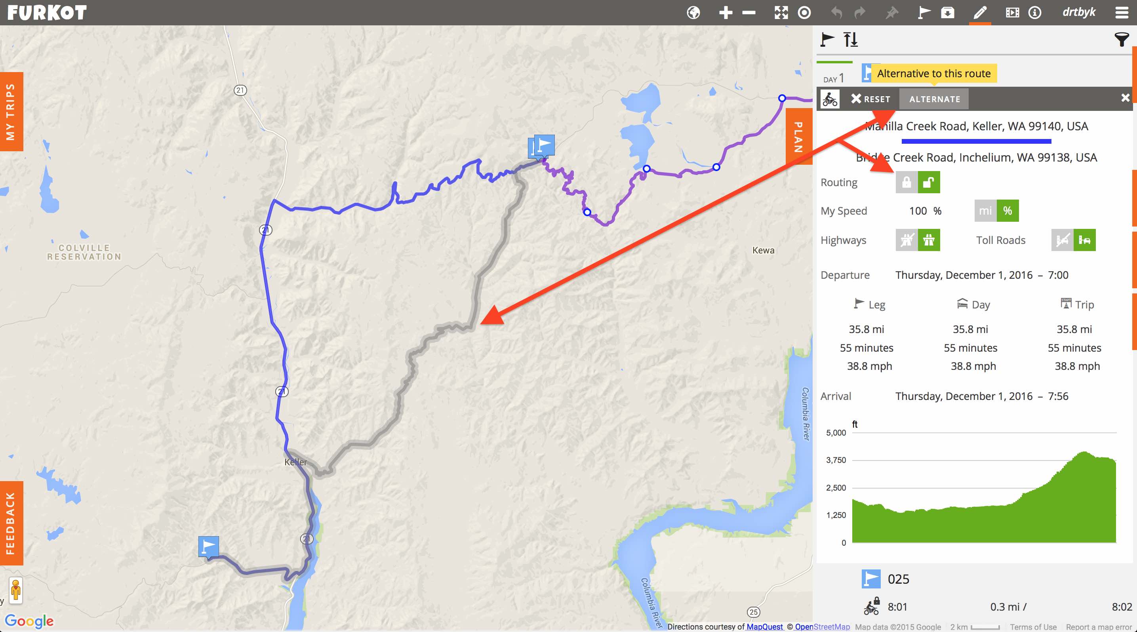Click the undo arrow icon
1137x632 pixels.
836,12
